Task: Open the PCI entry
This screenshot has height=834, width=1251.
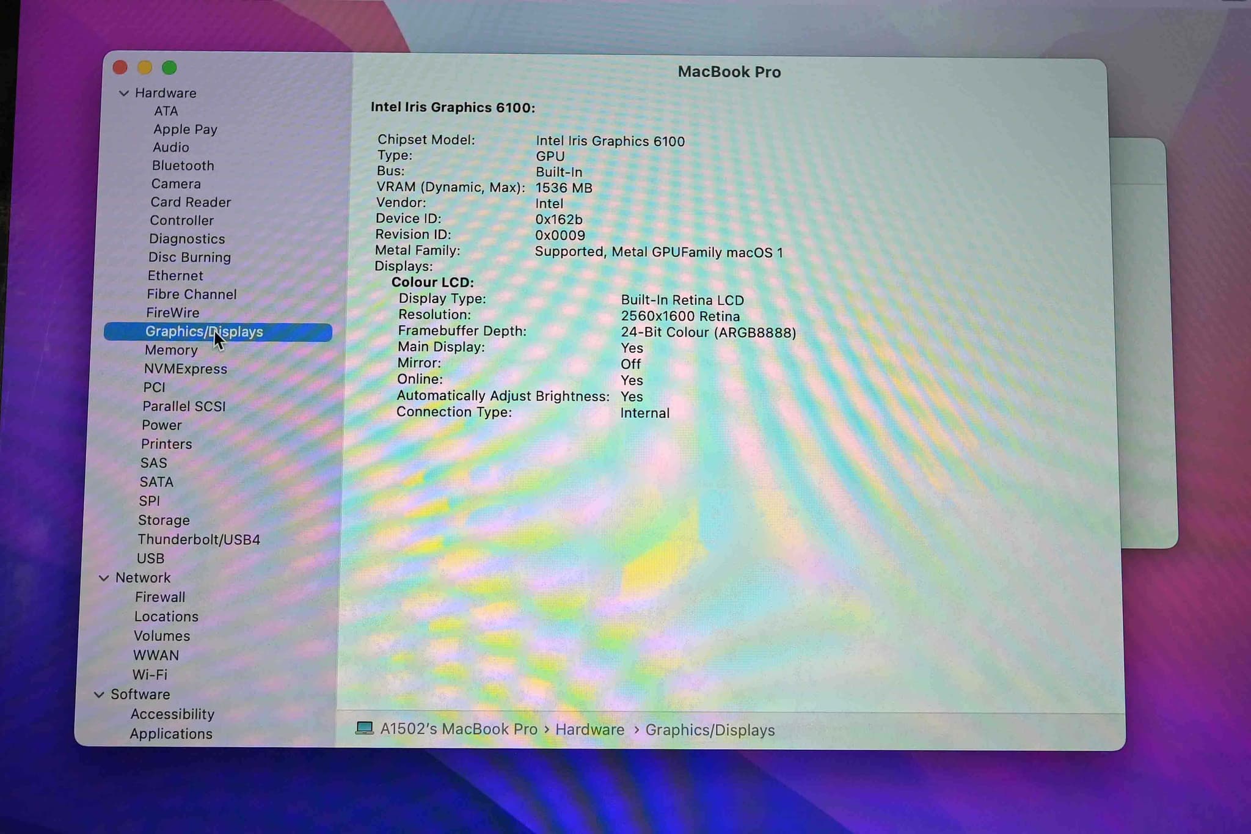Action: point(154,387)
